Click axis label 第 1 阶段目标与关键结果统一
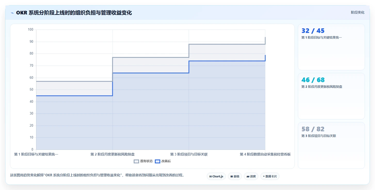The image size is (375, 190). coord(36,154)
